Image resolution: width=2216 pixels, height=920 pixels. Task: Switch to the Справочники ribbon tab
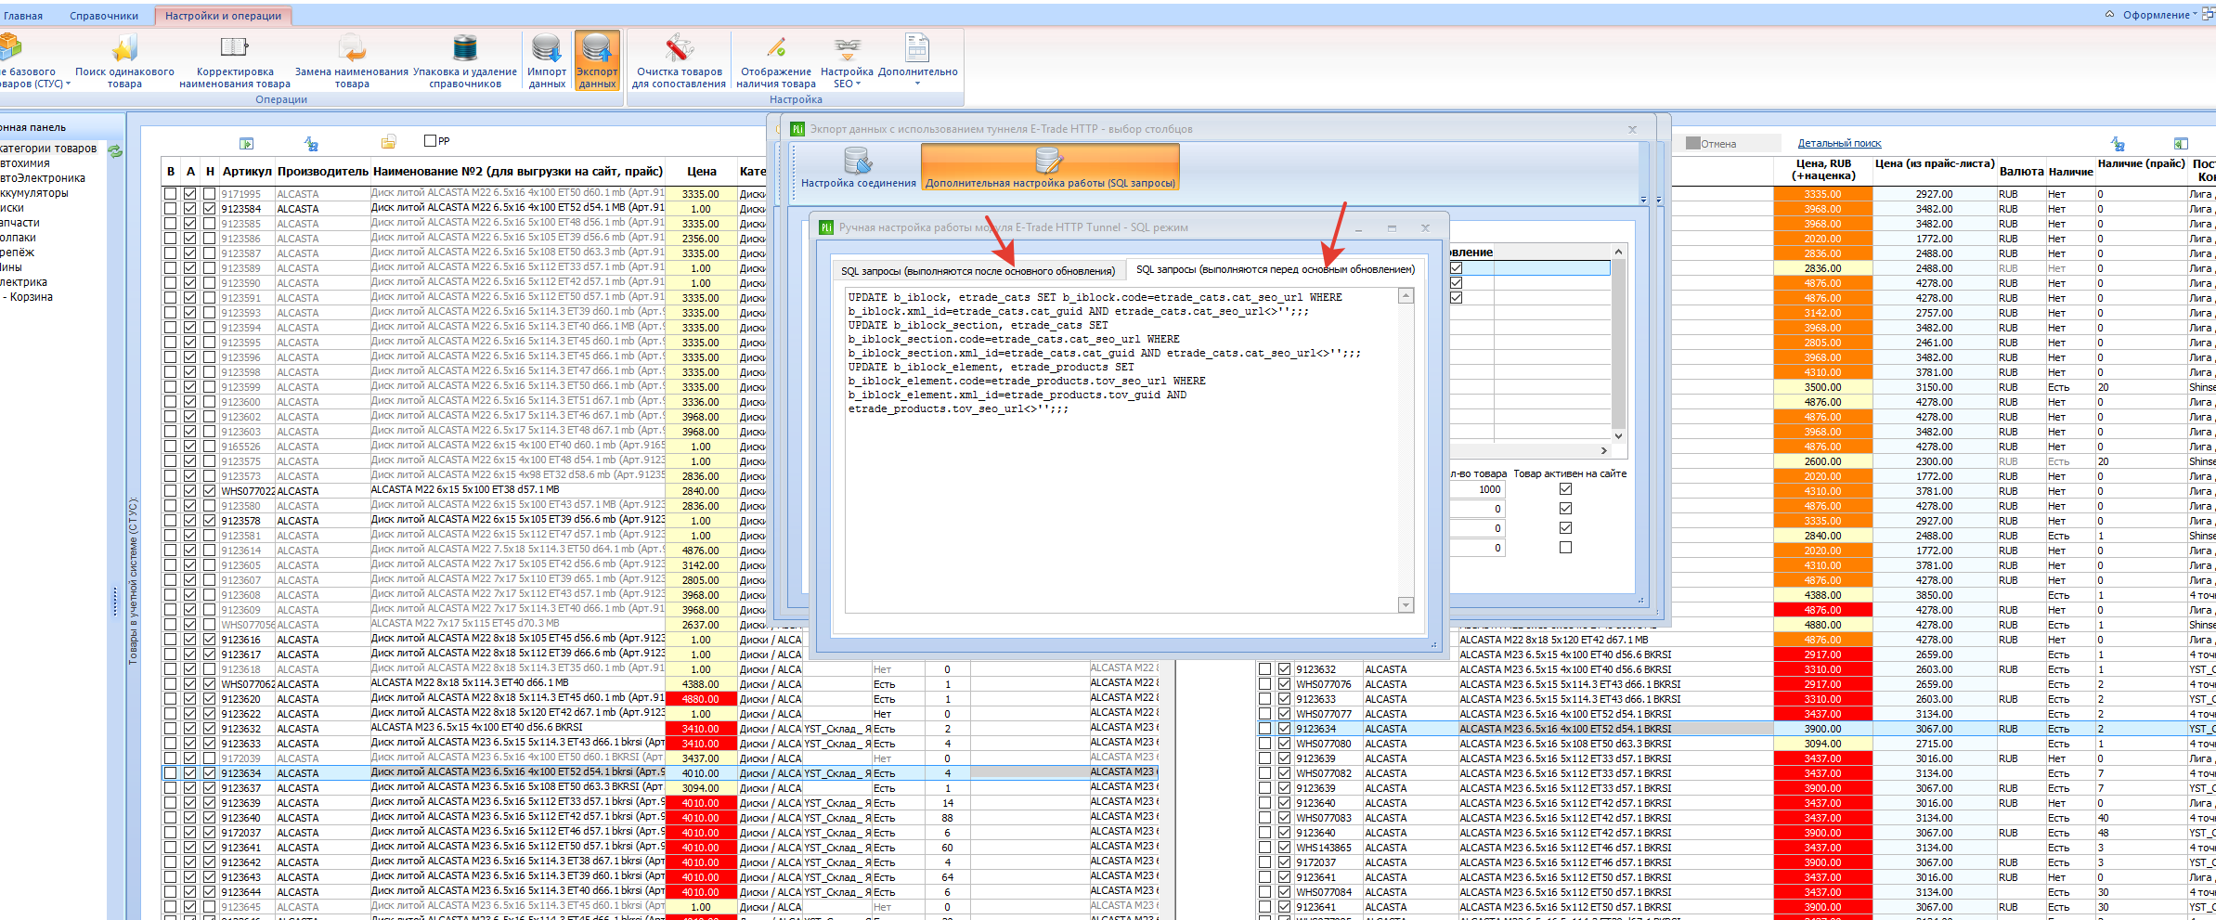[104, 16]
